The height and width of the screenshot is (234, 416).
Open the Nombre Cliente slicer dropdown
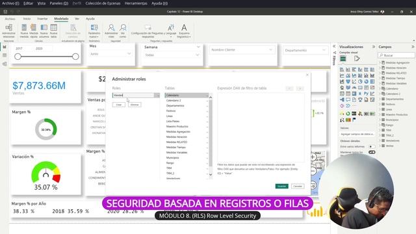pos(270,49)
